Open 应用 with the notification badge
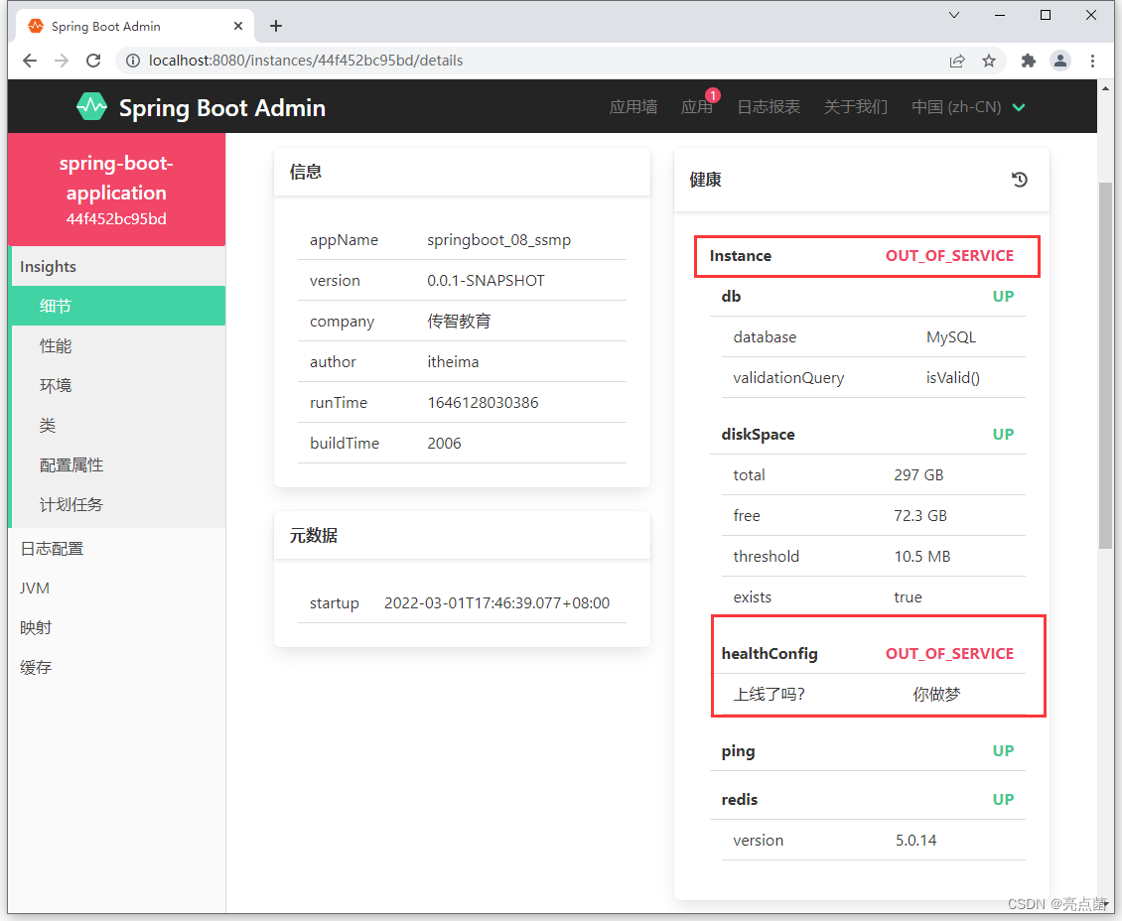The height and width of the screenshot is (921, 1122). pos(697,107)
